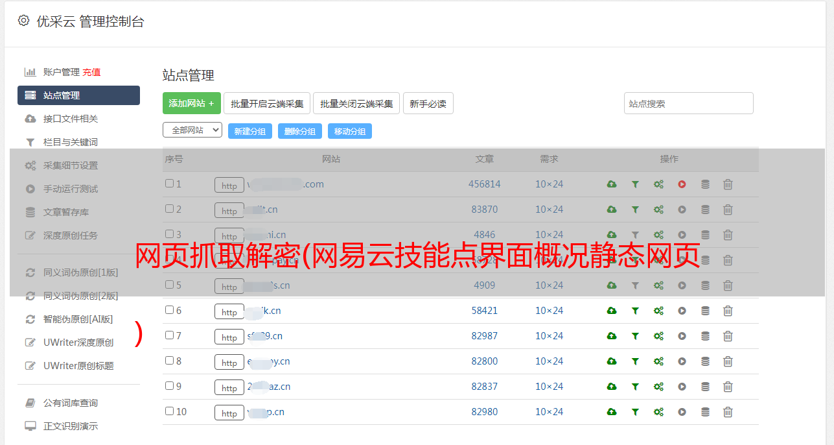This screenshot has width=834, height=445.
Task: Click the red 充值 link
Action: coord(91,72)
